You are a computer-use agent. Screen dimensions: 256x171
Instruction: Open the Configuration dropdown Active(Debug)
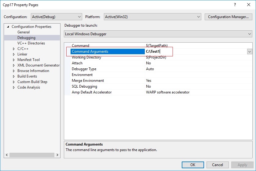[57, 17]
